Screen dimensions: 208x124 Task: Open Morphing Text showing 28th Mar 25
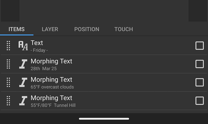(x=104, y=64)
